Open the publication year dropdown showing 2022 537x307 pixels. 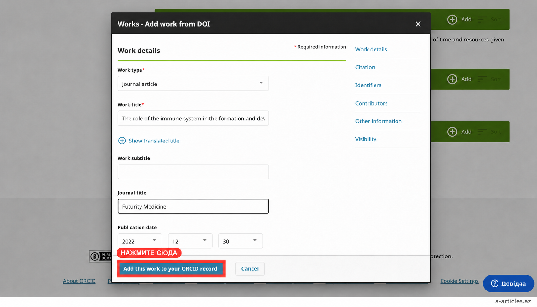[140, 241]
